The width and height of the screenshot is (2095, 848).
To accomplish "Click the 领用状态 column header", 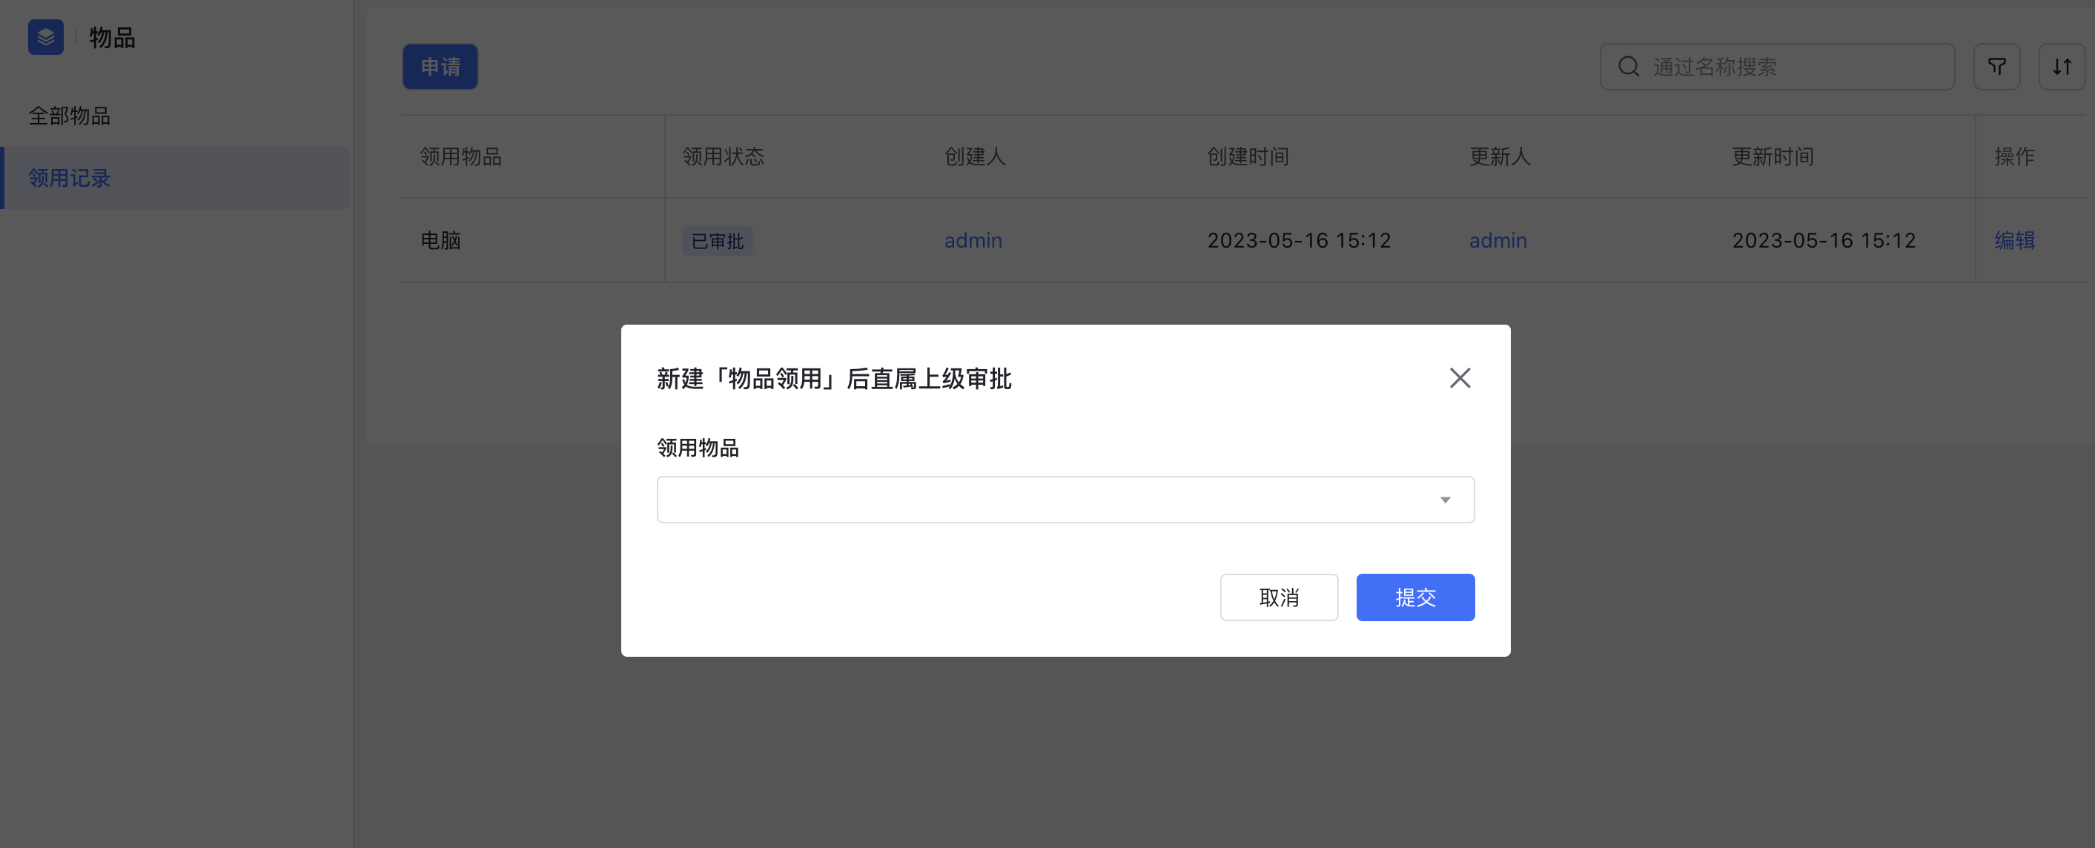I will click(723, 157).
